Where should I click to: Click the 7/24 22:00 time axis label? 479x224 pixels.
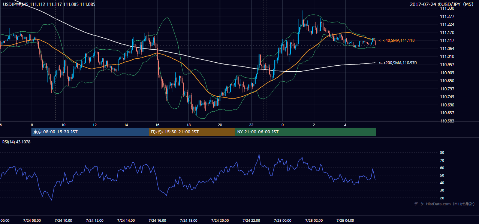point(251,221)
